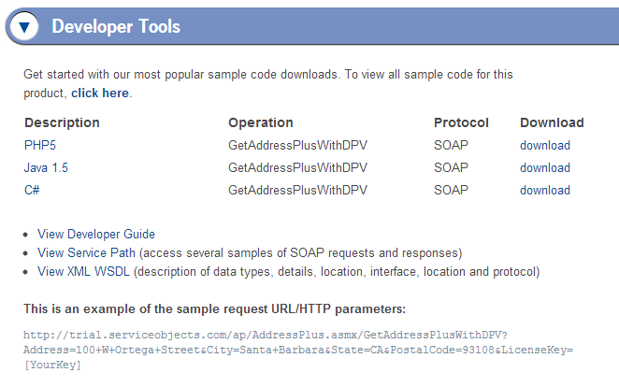
Task: Open View XML WSDL link
Action: pyautogui.click(x=83, y=271)
